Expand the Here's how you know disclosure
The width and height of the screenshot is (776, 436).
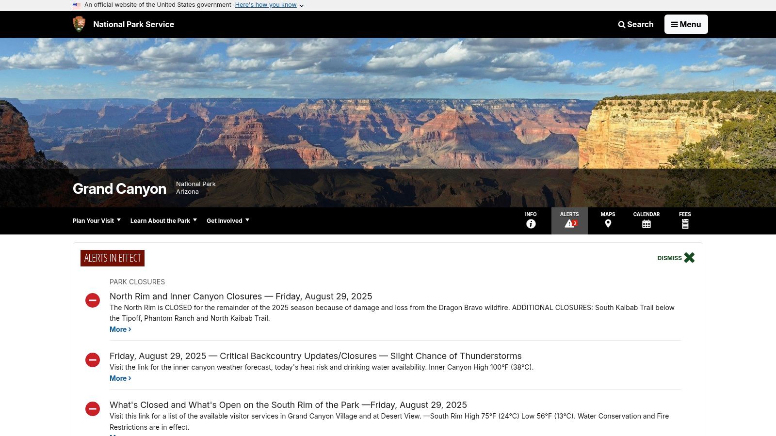[x=269, y=5]
